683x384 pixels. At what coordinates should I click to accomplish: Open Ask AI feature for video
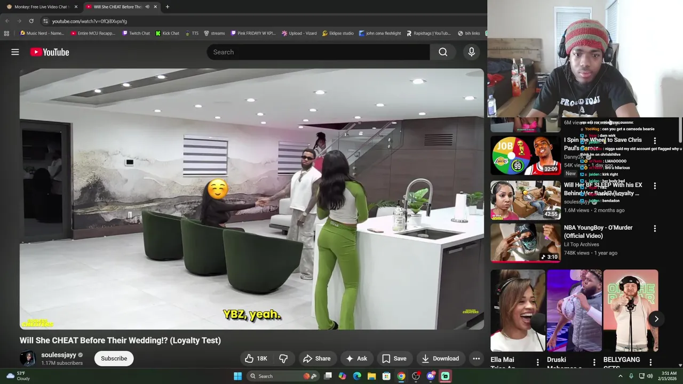click(x=356, y=358)
